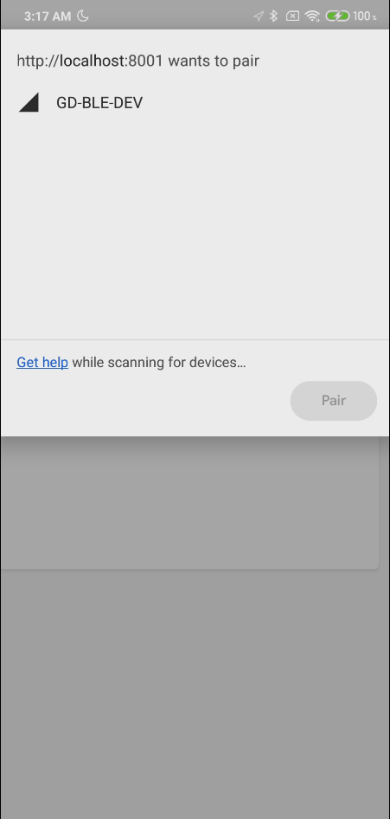
Task: Click the Pair button
Action: pyautogui.click(x=334, y=401)
